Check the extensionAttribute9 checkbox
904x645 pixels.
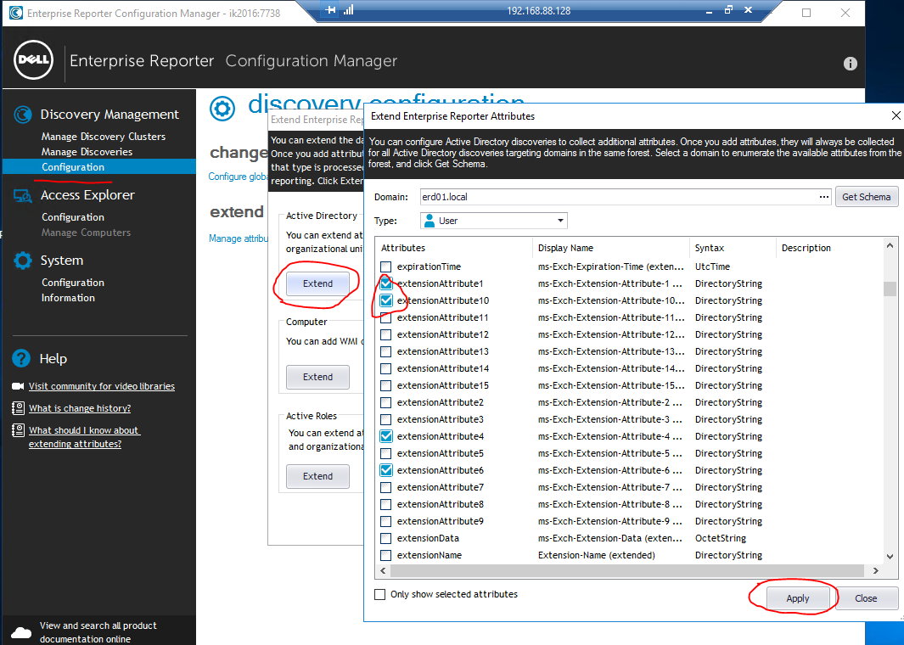point(385,522)
